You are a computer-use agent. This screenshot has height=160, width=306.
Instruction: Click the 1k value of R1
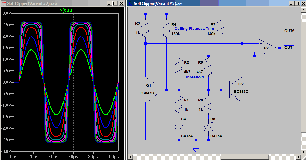pos(186,109)
